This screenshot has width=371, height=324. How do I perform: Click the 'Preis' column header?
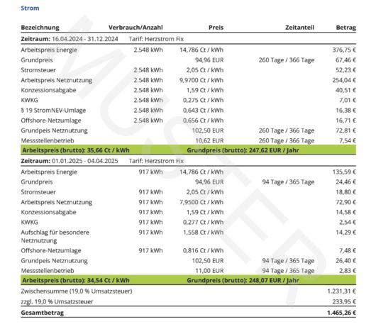[216, 28]
